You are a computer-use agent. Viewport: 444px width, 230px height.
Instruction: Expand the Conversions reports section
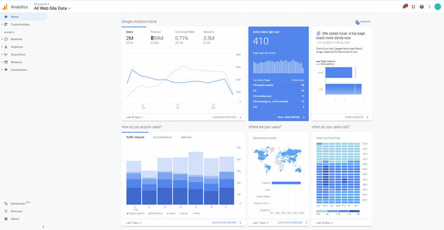pyautogui.click(x=2, y=70)
